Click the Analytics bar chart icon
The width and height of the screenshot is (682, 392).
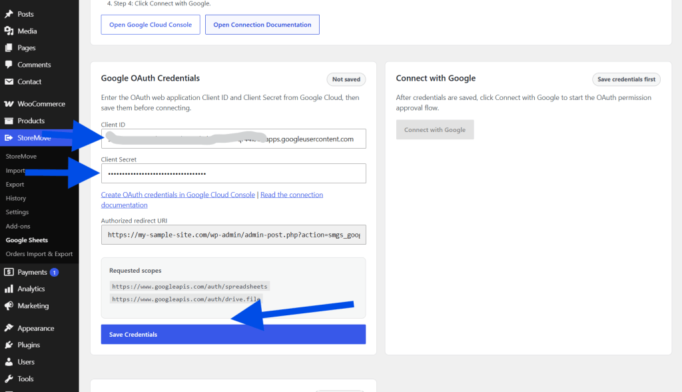coord(9,289)
